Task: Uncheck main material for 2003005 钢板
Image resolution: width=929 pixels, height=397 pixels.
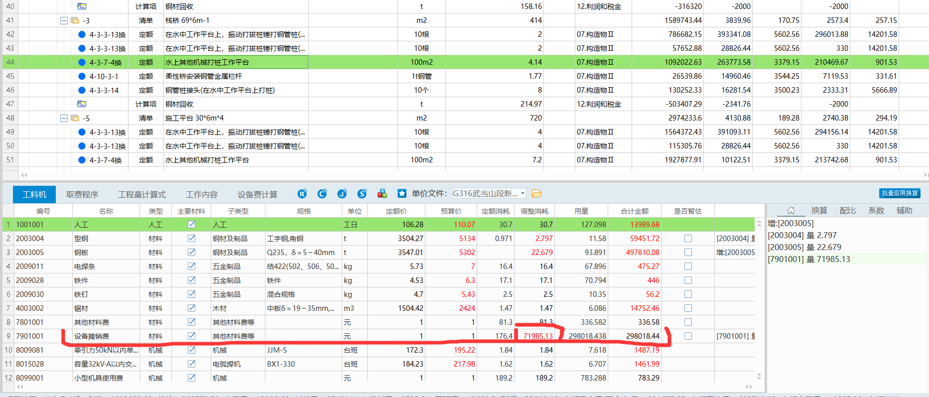Action: [191, 253]
